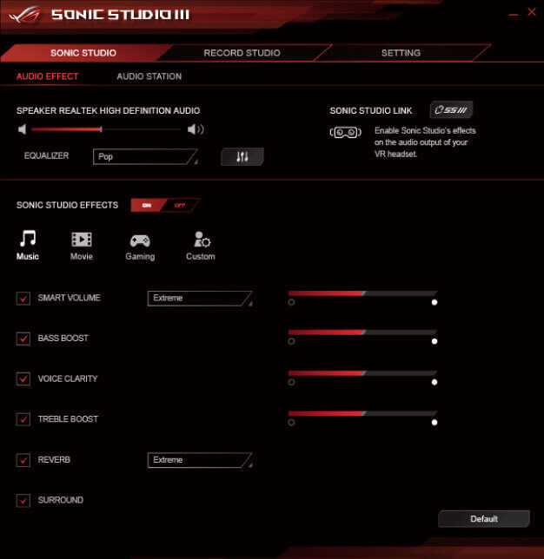Click the loud speaker volume icon
Image resolution: width=544 pixels, height=559 pixels.
196,129
